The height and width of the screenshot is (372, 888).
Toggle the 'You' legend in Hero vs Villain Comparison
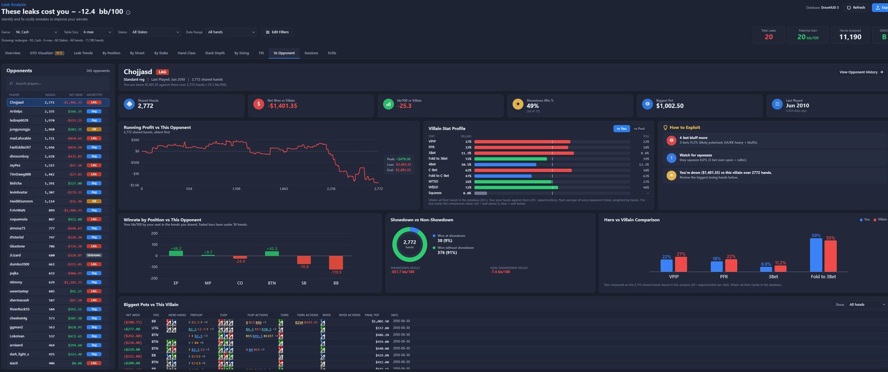tap(865, 220)
